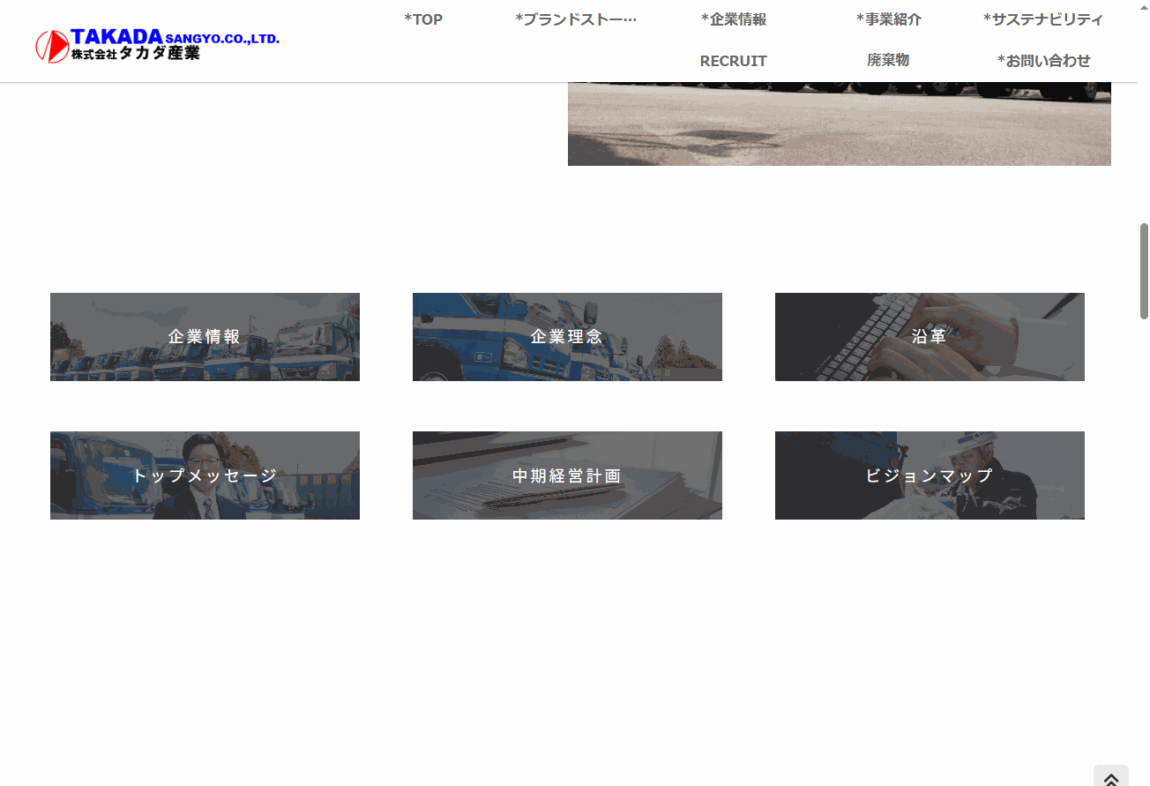
Task: Open the 廃棄物 menu item
Action: (x=888, y=60)
